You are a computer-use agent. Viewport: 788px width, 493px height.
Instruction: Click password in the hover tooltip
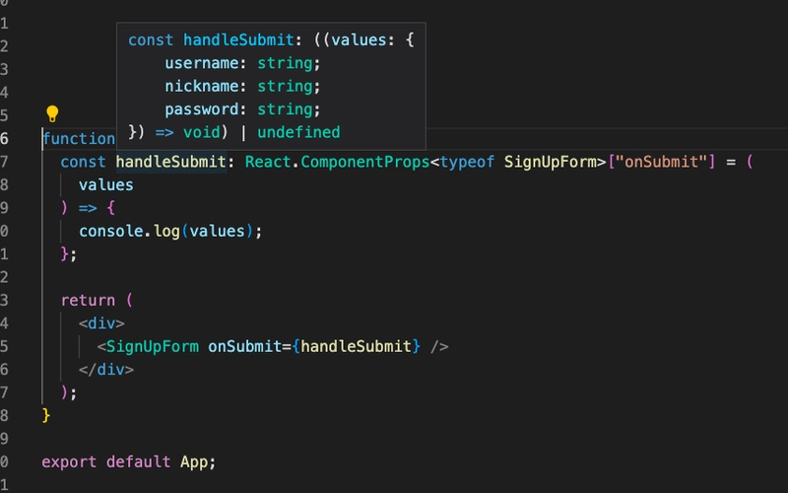click(x=202, y=109)
